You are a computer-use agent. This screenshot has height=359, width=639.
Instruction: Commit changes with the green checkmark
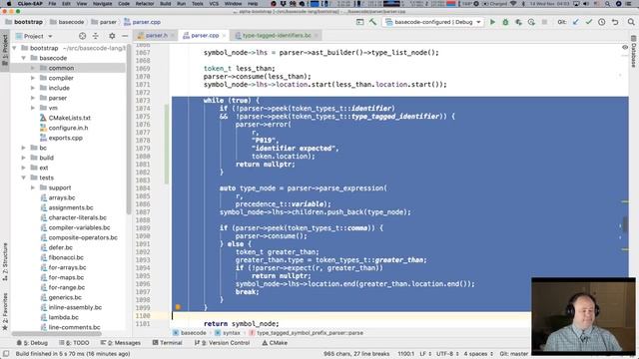(588, 22)
